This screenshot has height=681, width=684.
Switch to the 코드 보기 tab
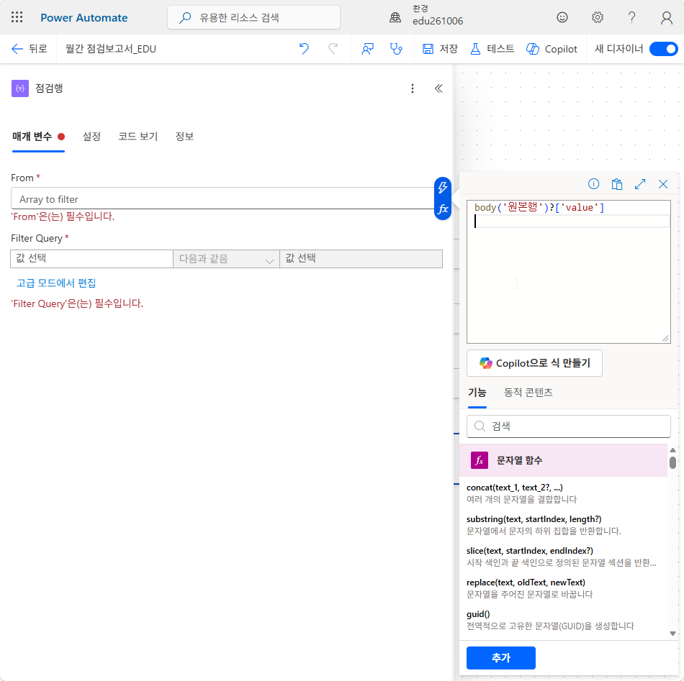pos(138,137)
